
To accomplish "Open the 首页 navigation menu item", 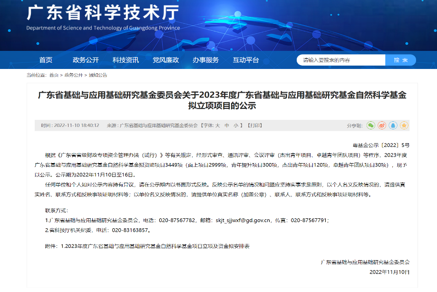I will 46,60.
